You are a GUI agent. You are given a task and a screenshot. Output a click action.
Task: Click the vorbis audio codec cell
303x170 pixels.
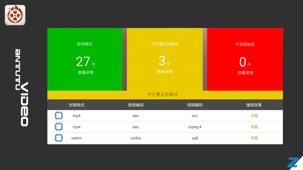[136, 138]
